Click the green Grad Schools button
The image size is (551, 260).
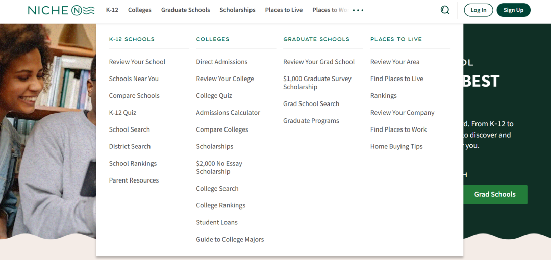tap(495, 194)
